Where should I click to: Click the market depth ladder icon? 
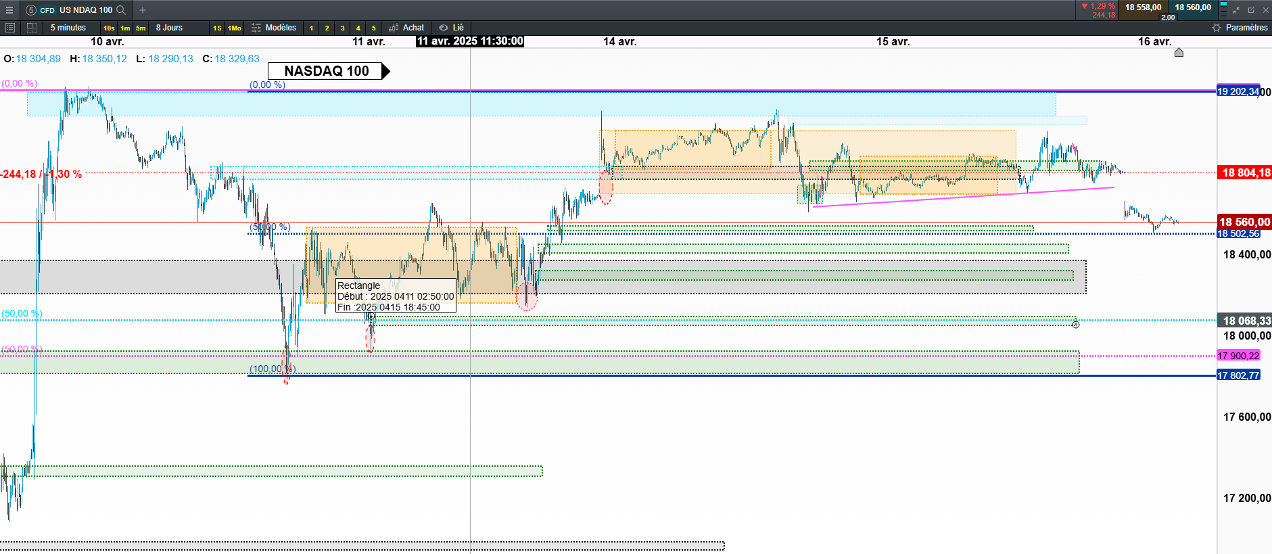click(x=1223, y=10)
